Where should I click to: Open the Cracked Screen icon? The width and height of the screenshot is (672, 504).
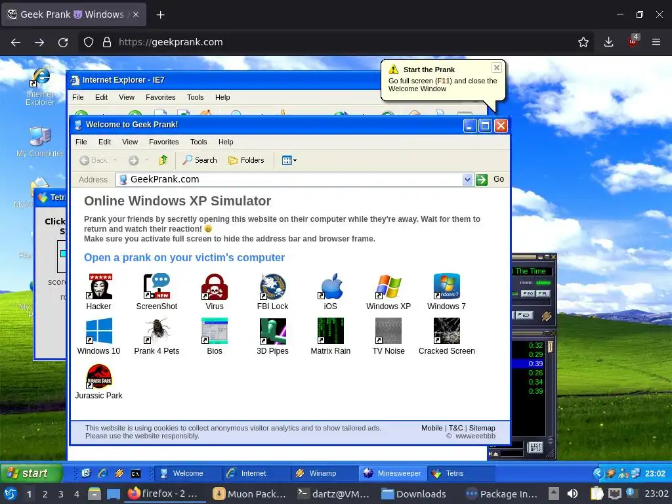pos(446,336)
